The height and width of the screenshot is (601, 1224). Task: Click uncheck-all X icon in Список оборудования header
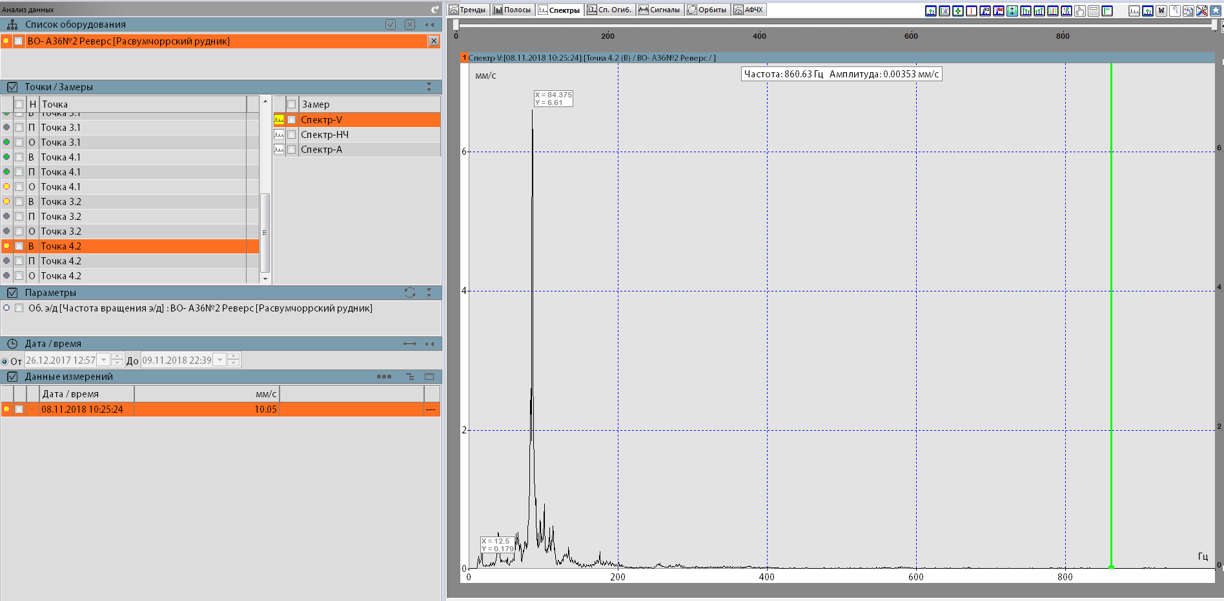(x=410, y=25)
